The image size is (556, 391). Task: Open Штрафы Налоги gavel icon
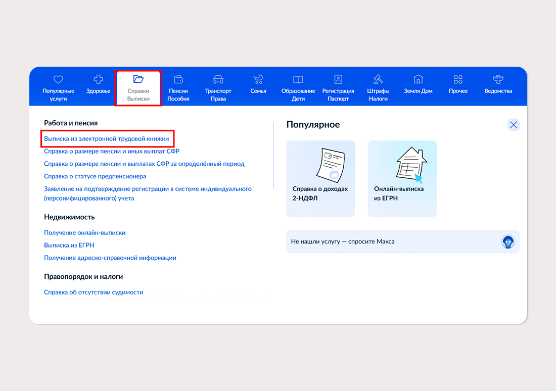(378, 79)
